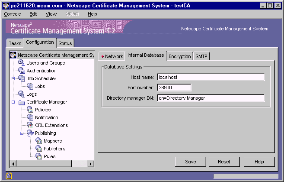Click the CRL Extensions icon
This screenshot has height=182, width=284.
(x=30, y=125)
